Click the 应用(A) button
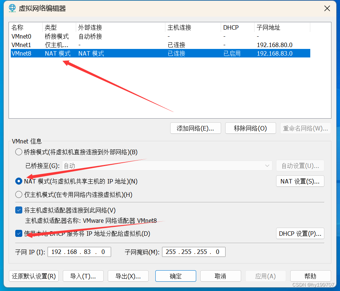The height and width of the screenshot is (291, 340). click(x=265, y=276)
